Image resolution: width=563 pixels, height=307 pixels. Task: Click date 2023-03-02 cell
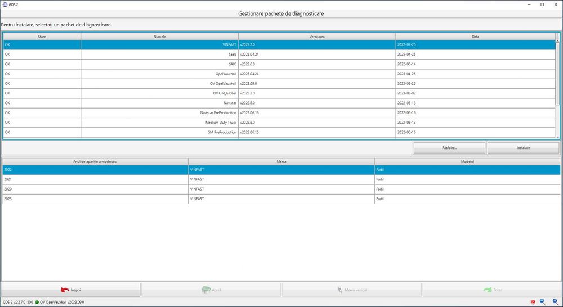point(475,93)
